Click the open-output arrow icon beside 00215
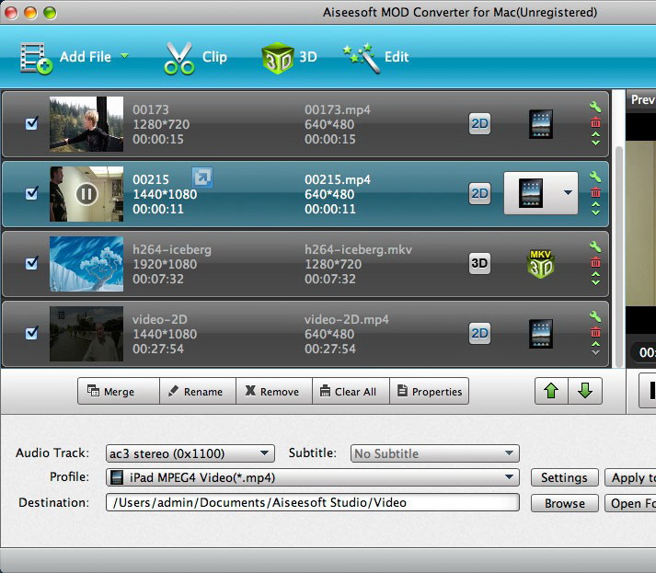The image size is (656, 573). [202, 178]
